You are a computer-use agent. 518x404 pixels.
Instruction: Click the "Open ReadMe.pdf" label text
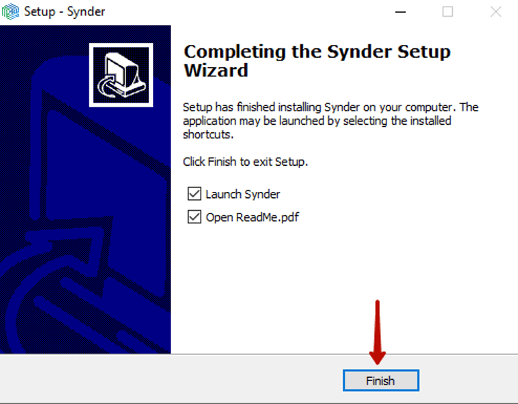(x=252, y=217)
